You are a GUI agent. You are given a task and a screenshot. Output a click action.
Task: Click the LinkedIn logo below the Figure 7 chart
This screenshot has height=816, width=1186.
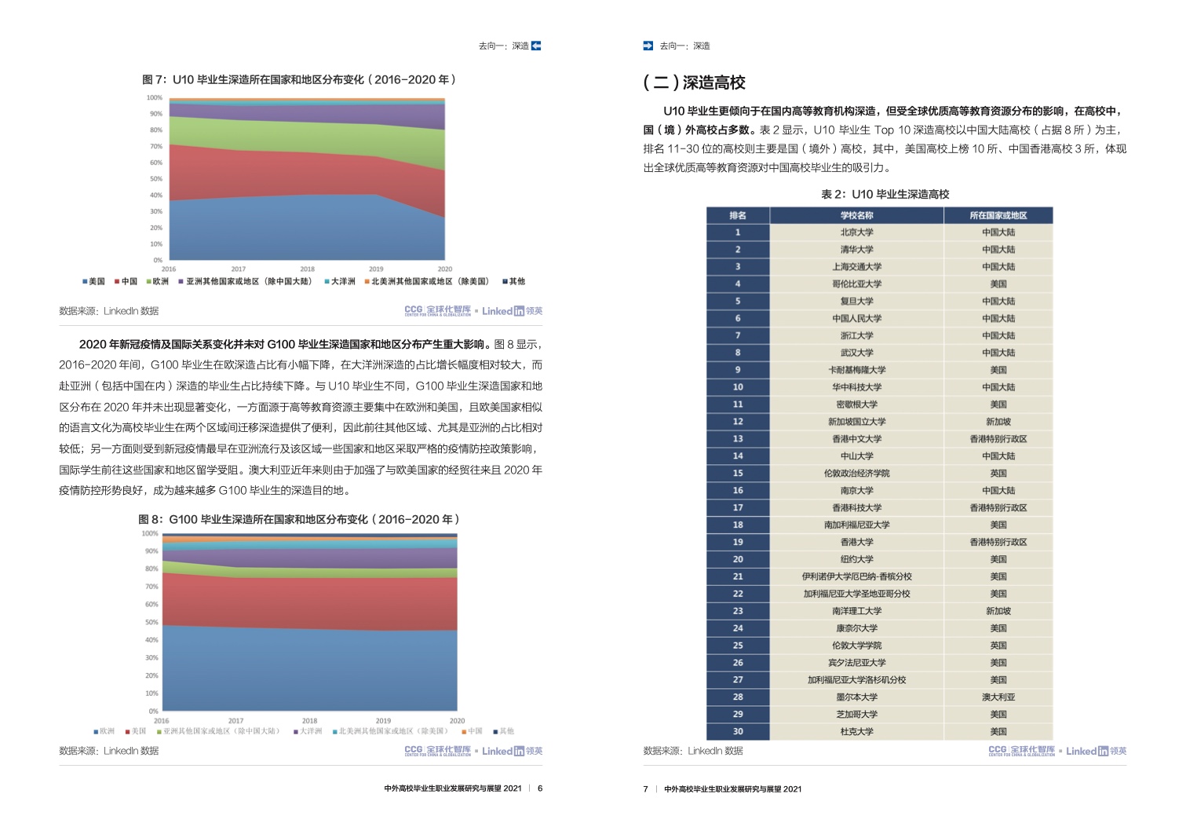[512, 311]
